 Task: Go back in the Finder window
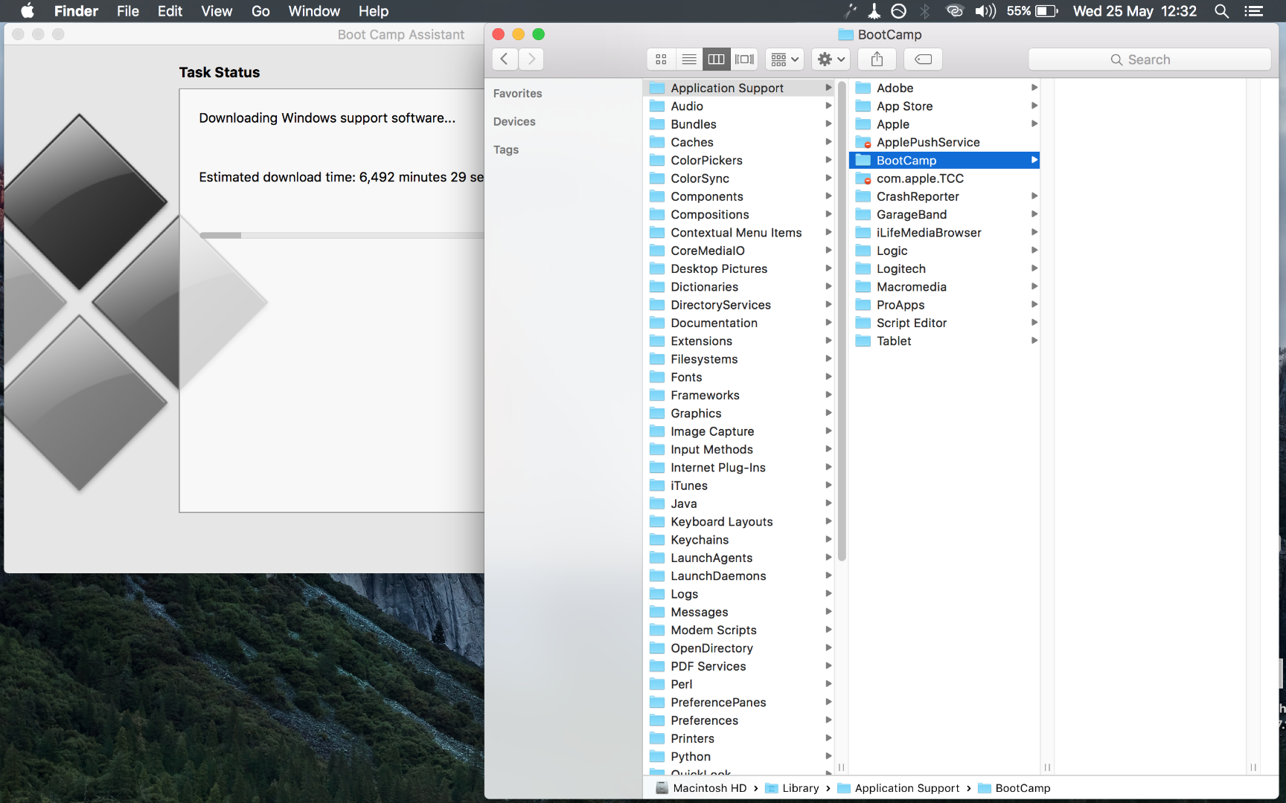[505, 59]
